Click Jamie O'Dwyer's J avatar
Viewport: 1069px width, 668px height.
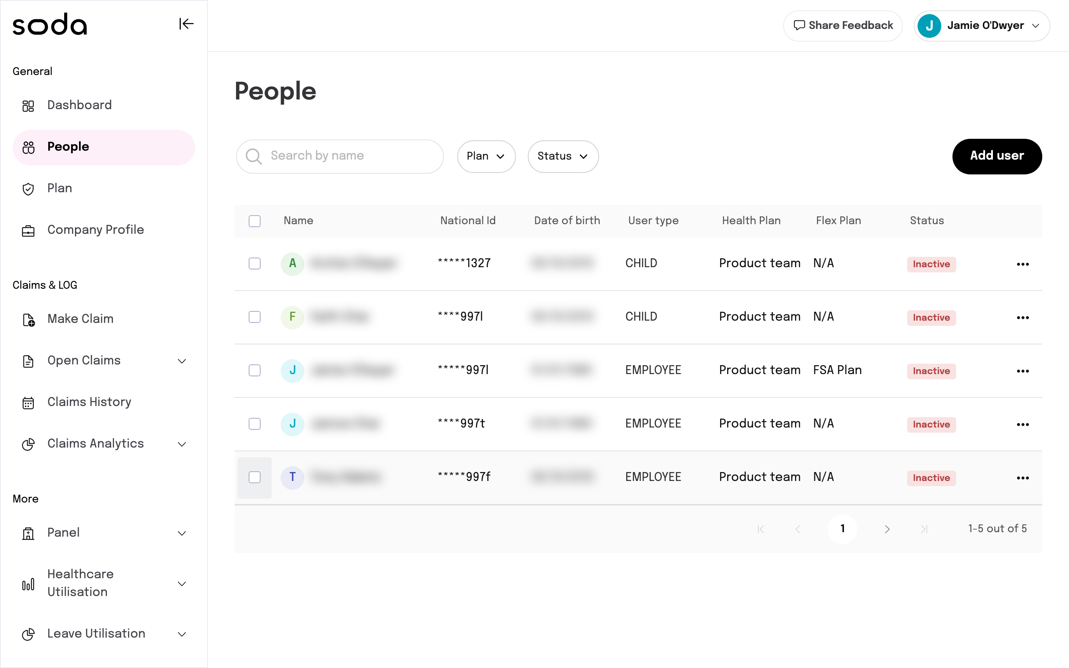929,26
